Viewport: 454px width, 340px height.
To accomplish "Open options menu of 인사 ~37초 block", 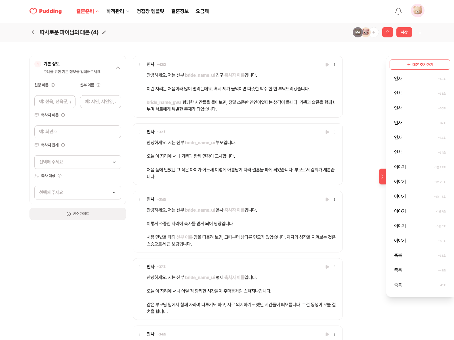I will (x=335, y=267).
